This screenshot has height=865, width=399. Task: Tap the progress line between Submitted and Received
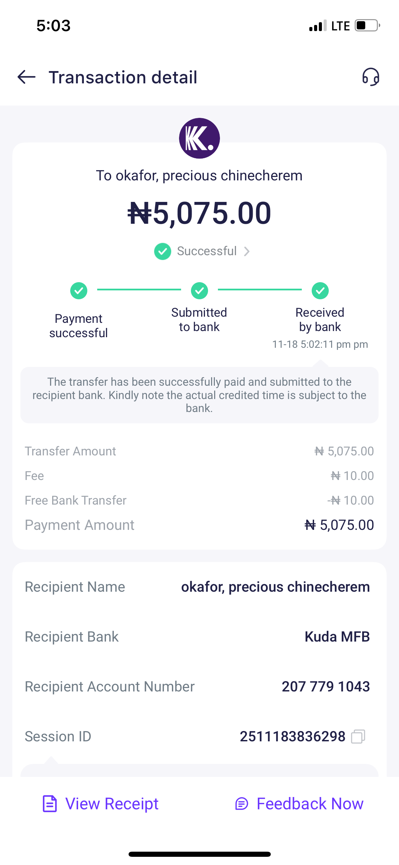coord(260,290)
